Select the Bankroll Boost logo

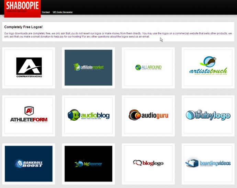coord(29,164)
